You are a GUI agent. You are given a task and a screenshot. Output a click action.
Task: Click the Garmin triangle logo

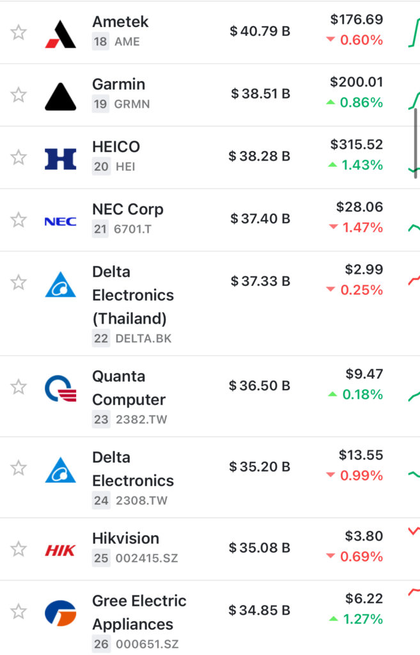click(61, 96)
